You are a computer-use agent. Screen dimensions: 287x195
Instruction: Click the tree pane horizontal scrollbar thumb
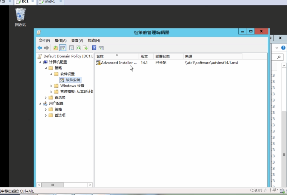(53, 185)
